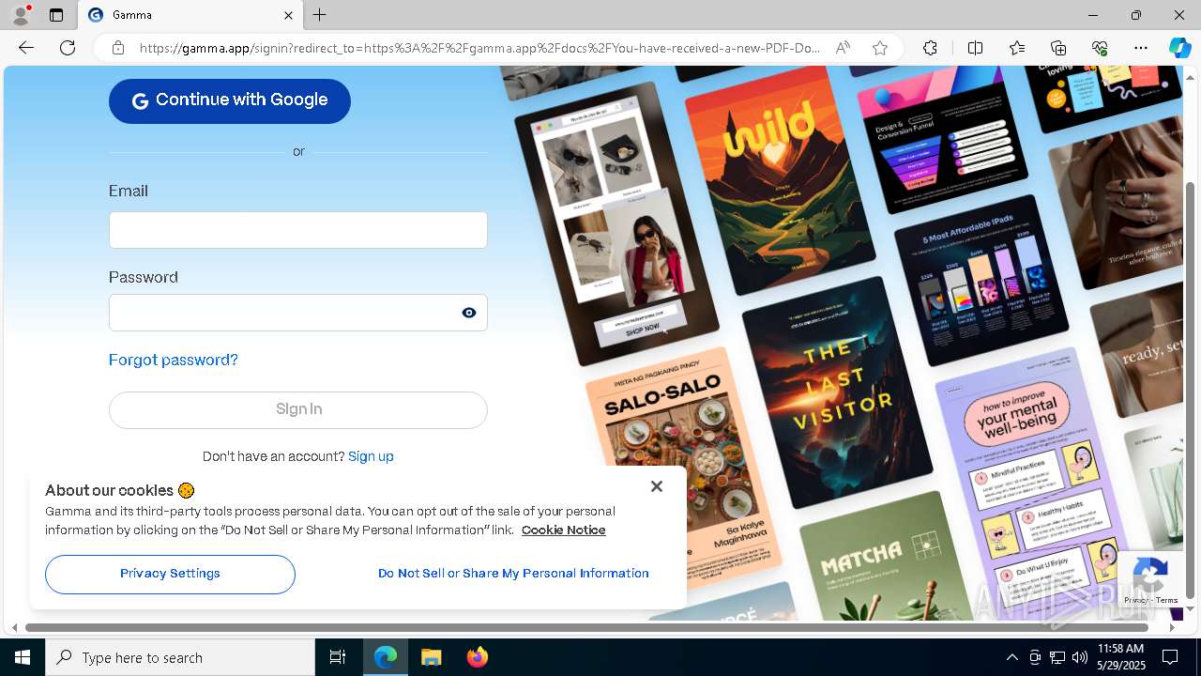Open Microsoft Edge from the taskbar
This screenshot has width=1201, height=676.
[387, 657]
